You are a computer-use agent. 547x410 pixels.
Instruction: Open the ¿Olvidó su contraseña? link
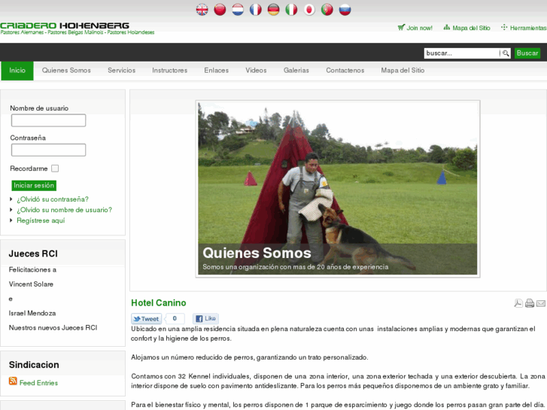pyautogui.click(x=53, y=199)
